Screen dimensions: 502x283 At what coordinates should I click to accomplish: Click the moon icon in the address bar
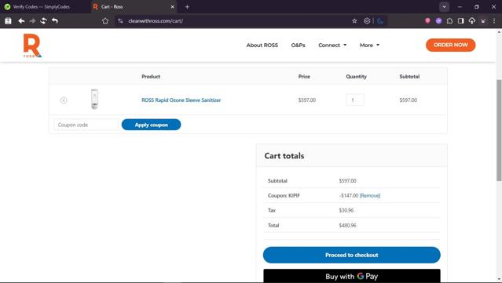[x=380, y=20]
